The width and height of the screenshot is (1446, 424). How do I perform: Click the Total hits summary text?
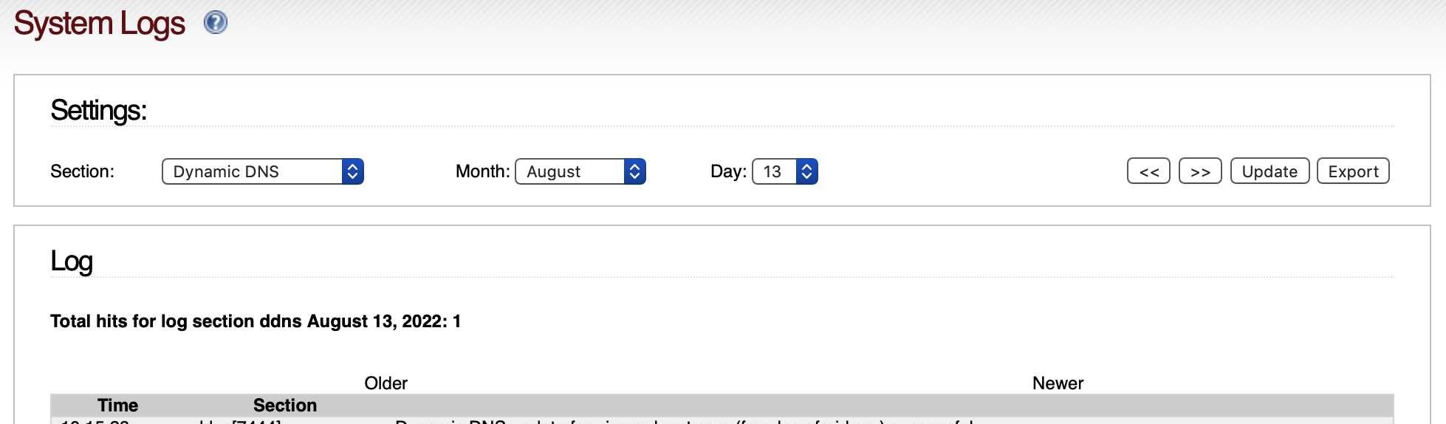[x=256, y=321]
